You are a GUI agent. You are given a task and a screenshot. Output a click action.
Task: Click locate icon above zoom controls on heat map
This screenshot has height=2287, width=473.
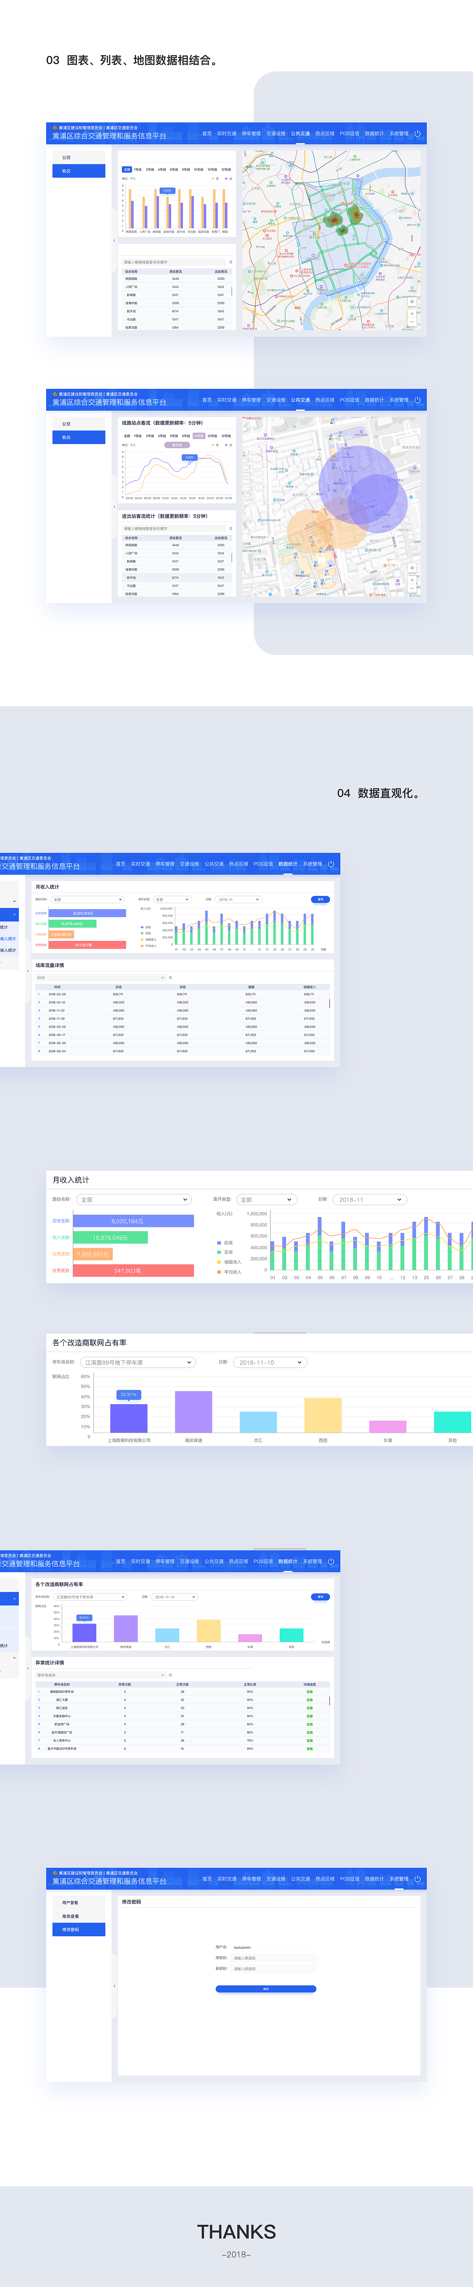(x=412, y=302)
